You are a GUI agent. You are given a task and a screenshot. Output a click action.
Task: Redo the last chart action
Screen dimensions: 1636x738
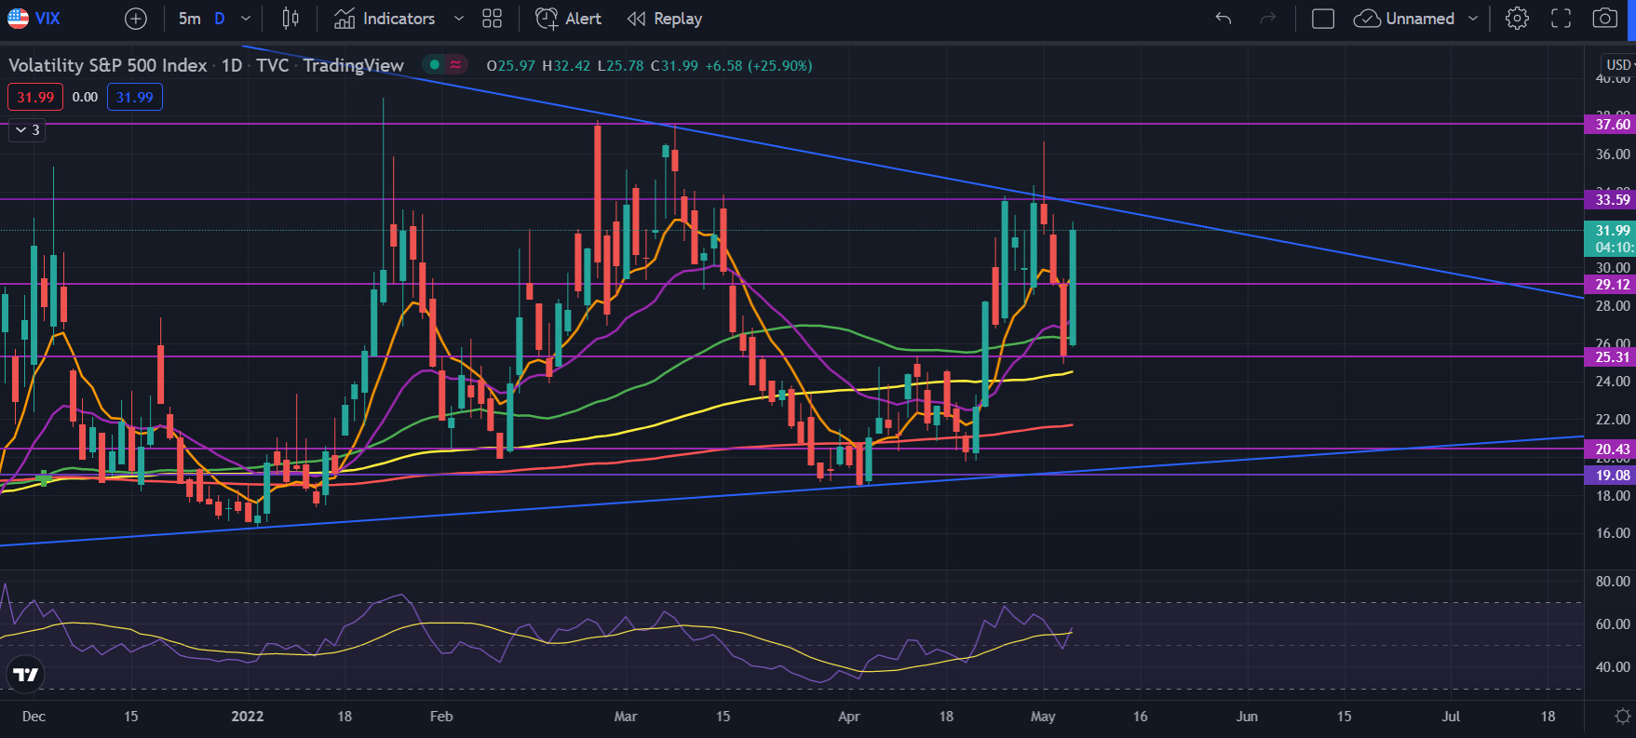[1268, 19]
